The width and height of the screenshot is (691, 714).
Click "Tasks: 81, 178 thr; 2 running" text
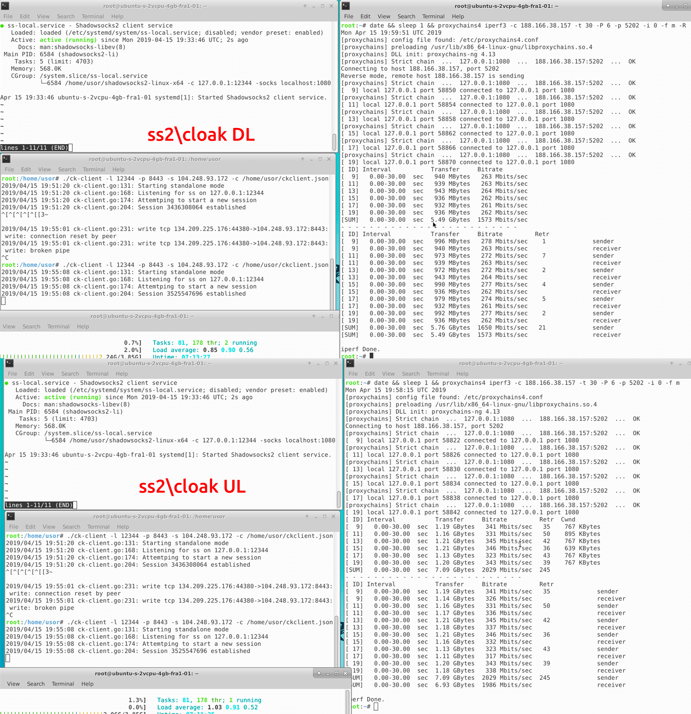[205, 343]
